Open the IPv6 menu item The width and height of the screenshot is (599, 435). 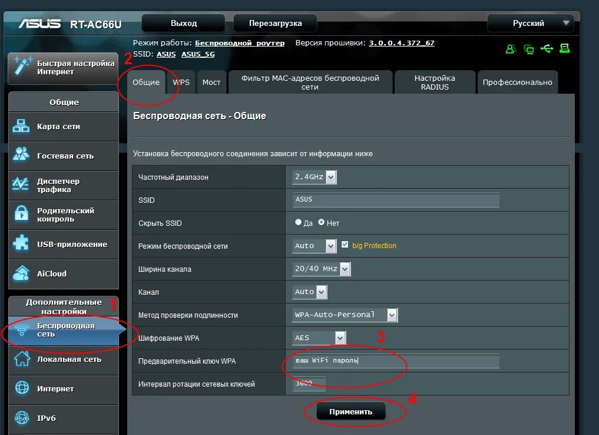point(64,418)
